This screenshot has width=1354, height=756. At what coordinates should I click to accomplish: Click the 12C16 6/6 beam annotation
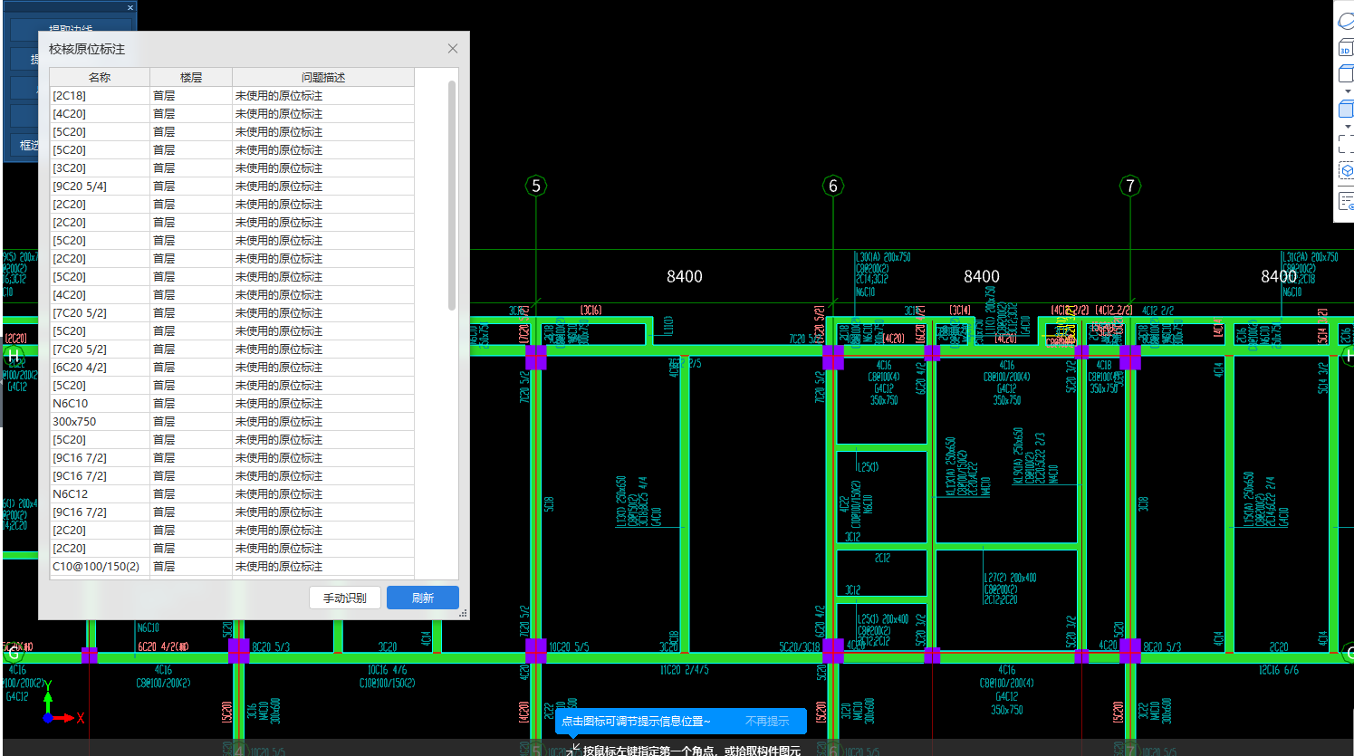click(x=1278, y=670)
